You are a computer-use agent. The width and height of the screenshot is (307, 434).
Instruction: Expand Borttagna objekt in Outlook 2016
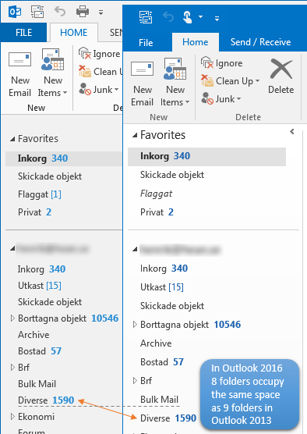click(x=135, y=325)
